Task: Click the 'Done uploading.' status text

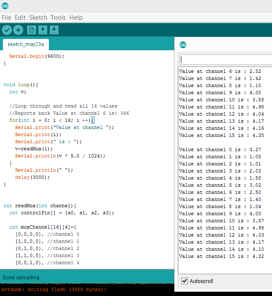Action: click(x=21, y=277)
